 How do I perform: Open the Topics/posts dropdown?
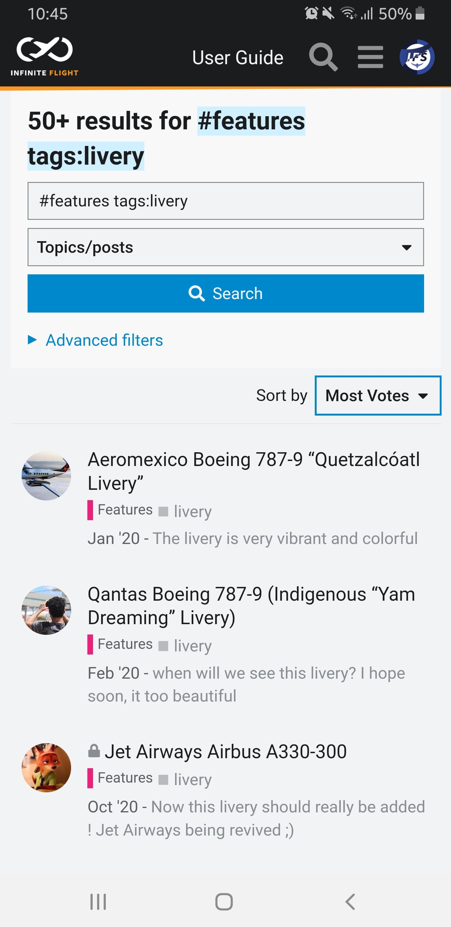point(225,247)
